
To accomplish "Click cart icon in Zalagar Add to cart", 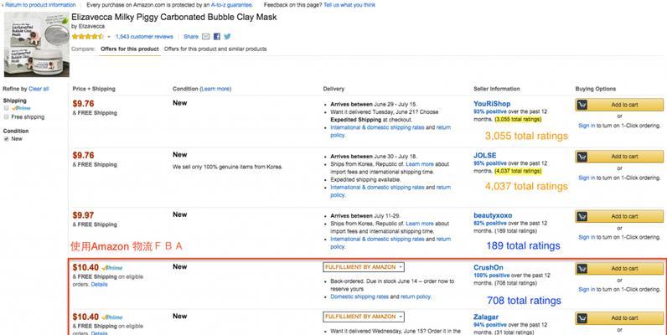I will [582, 318].
